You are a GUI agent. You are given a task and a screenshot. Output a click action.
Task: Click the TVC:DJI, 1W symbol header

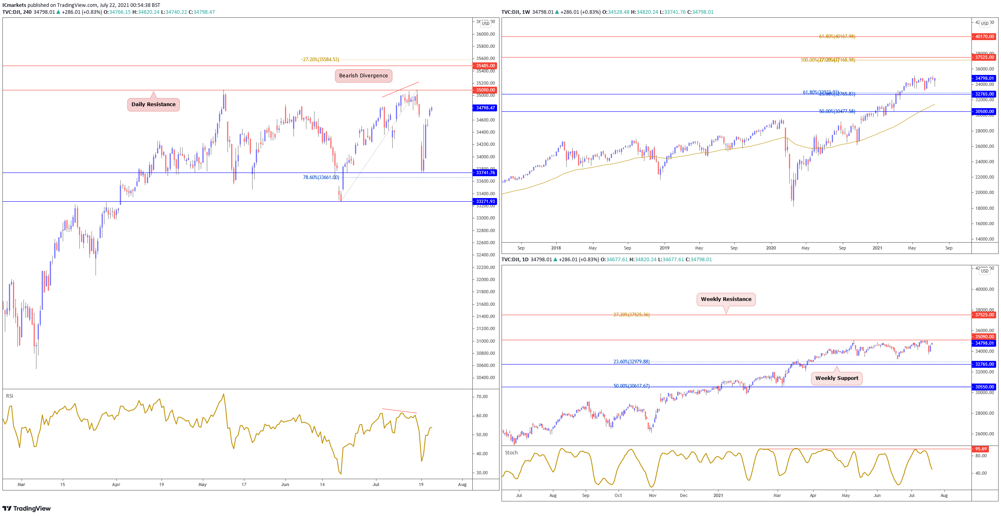point(516,12)
